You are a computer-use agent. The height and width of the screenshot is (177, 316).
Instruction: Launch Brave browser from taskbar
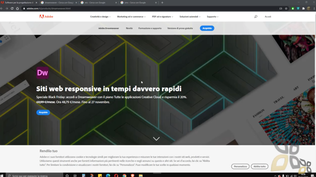click(x=133, y=175)
